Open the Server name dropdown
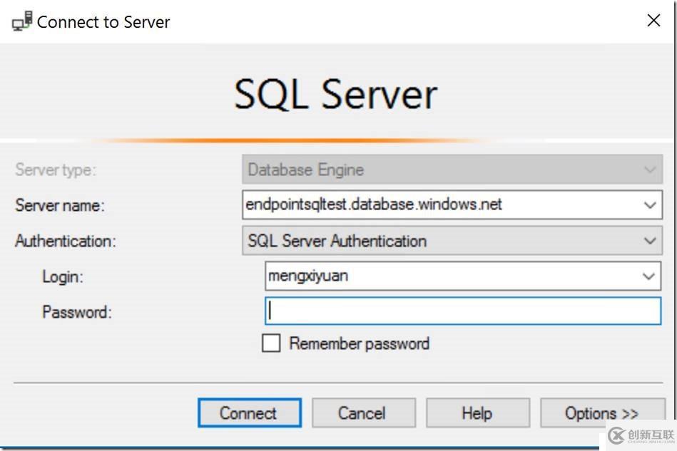The height and width of the screenshot is (451, 677). point(650,204)
